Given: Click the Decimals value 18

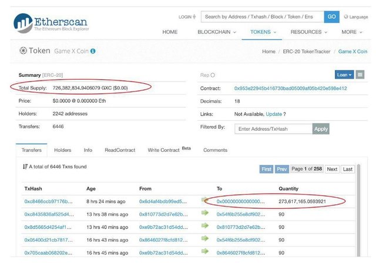Looking at the screenshot, I should coord(237,101).
